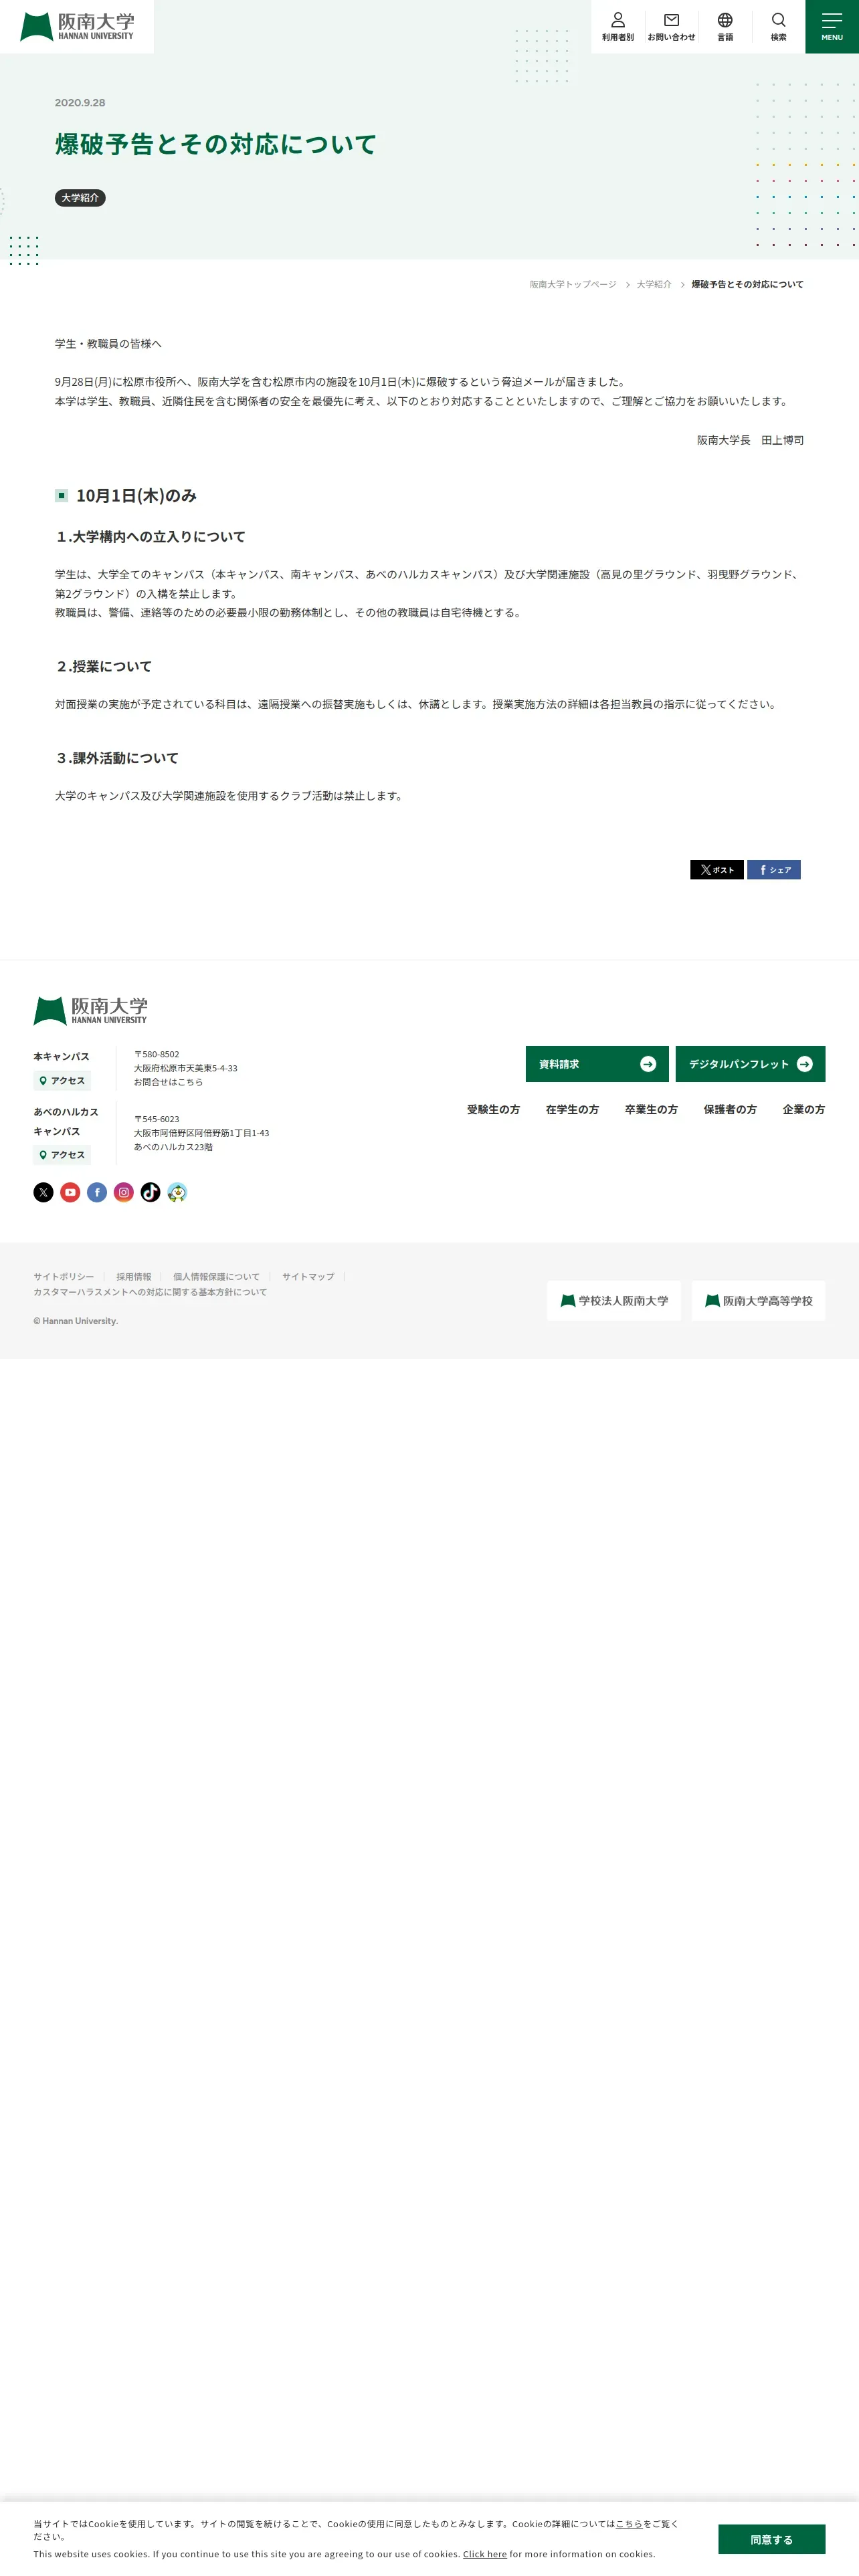Open the サイトマップ link
This screenshot has width=859, height=2576.
tap(308, 1277)
